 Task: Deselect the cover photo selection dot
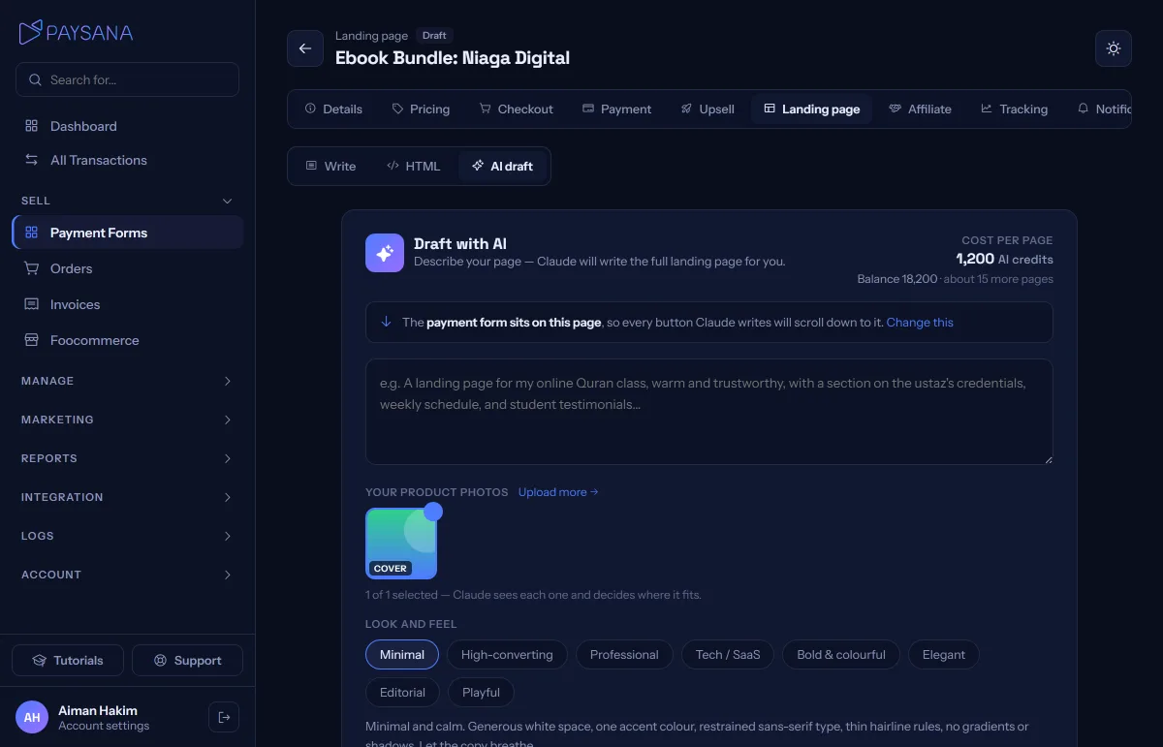coord(433,512)
